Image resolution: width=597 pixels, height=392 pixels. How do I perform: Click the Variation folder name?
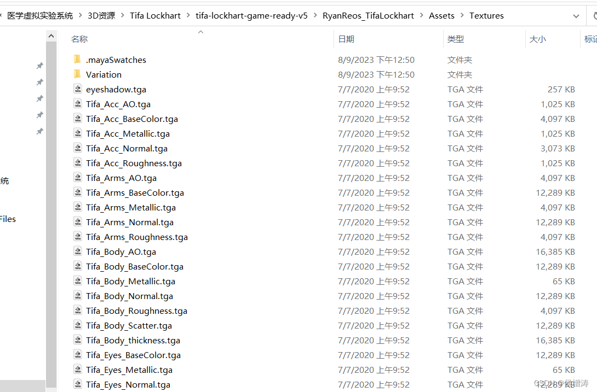tap(104, 74)
